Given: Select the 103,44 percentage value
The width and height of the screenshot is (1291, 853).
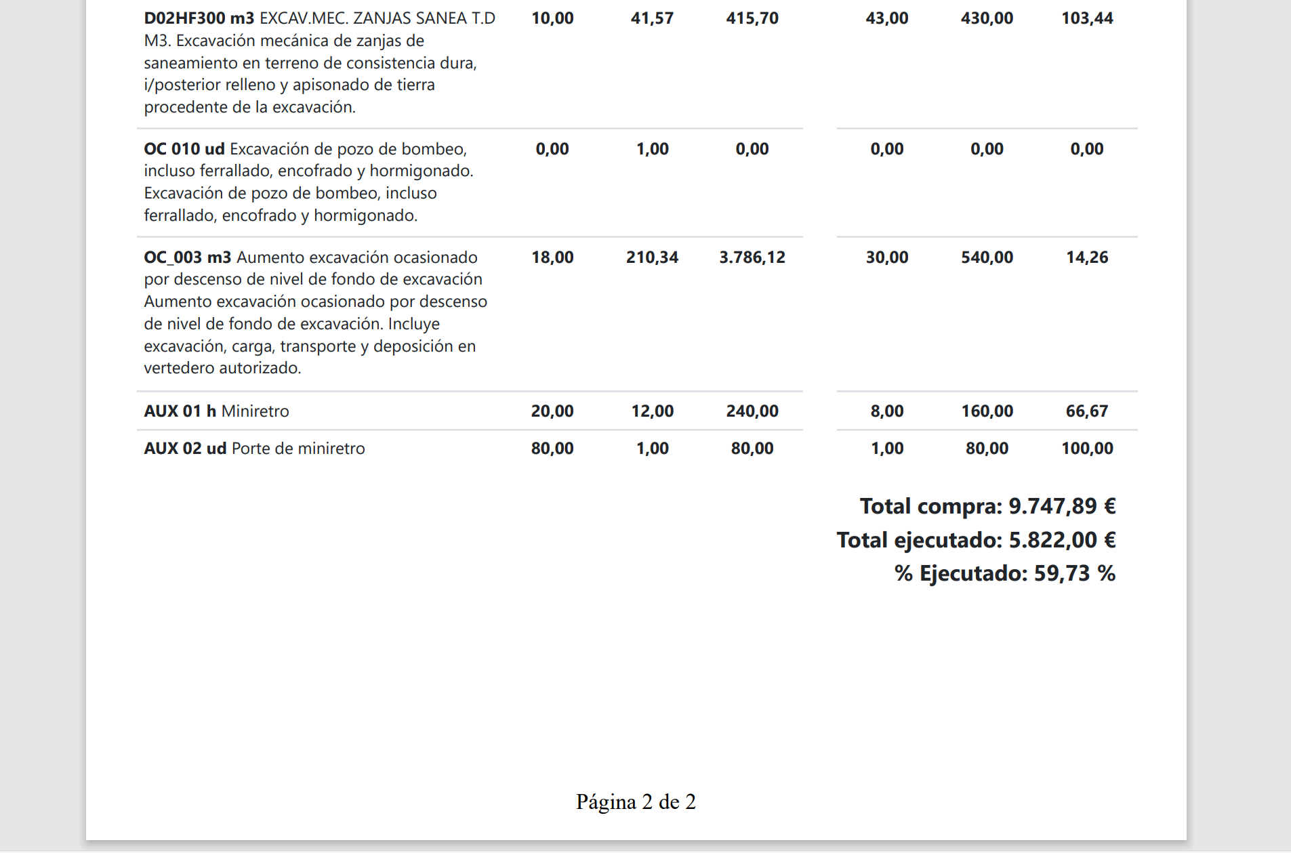Looking at the screenshot, I should point(1086,18).
